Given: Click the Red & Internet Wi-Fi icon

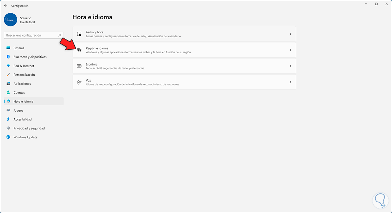Looking at the screenshot, I should [x=8, y=66].
